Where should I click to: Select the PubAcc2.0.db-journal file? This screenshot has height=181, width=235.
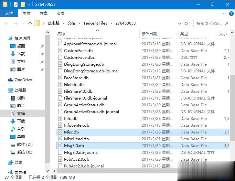84,166
